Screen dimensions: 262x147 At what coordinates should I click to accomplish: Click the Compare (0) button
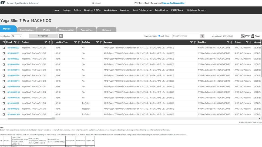tap(43, 36)
